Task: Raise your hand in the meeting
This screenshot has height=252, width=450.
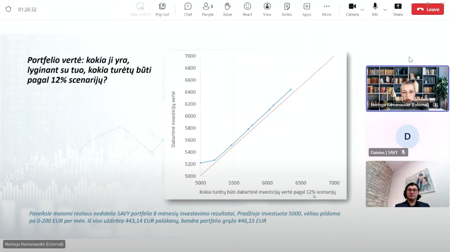Action: pos(227,9)
